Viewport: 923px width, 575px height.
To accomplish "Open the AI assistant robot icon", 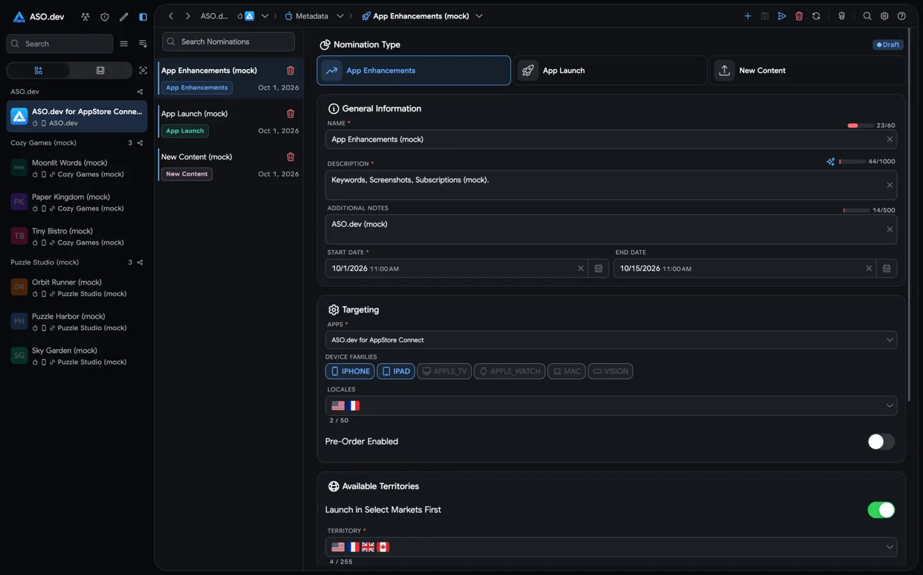I will click(842, 16).
